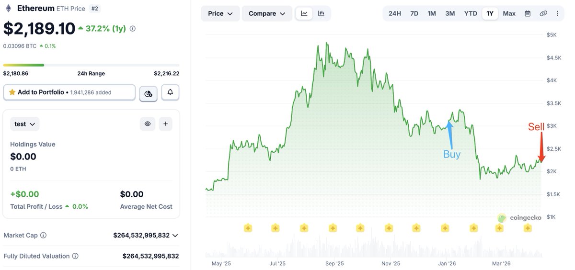Add a transaction with plus icon

pyautogui.click(x=165, y=124)
